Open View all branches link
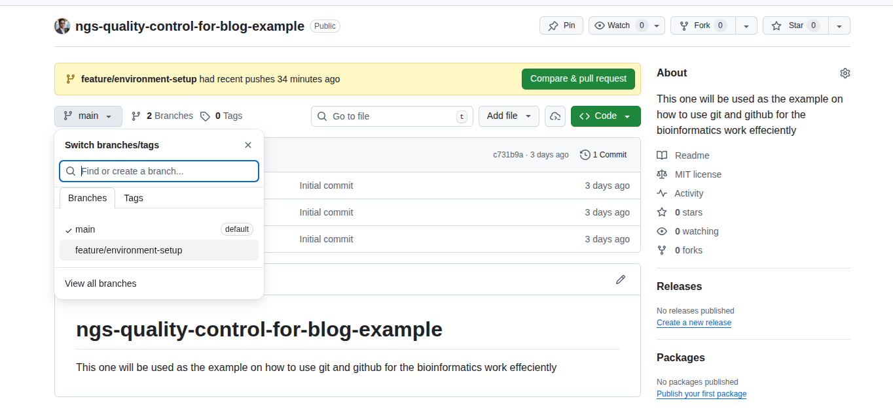This screenshot has width=893, height=420. (101, 283)
